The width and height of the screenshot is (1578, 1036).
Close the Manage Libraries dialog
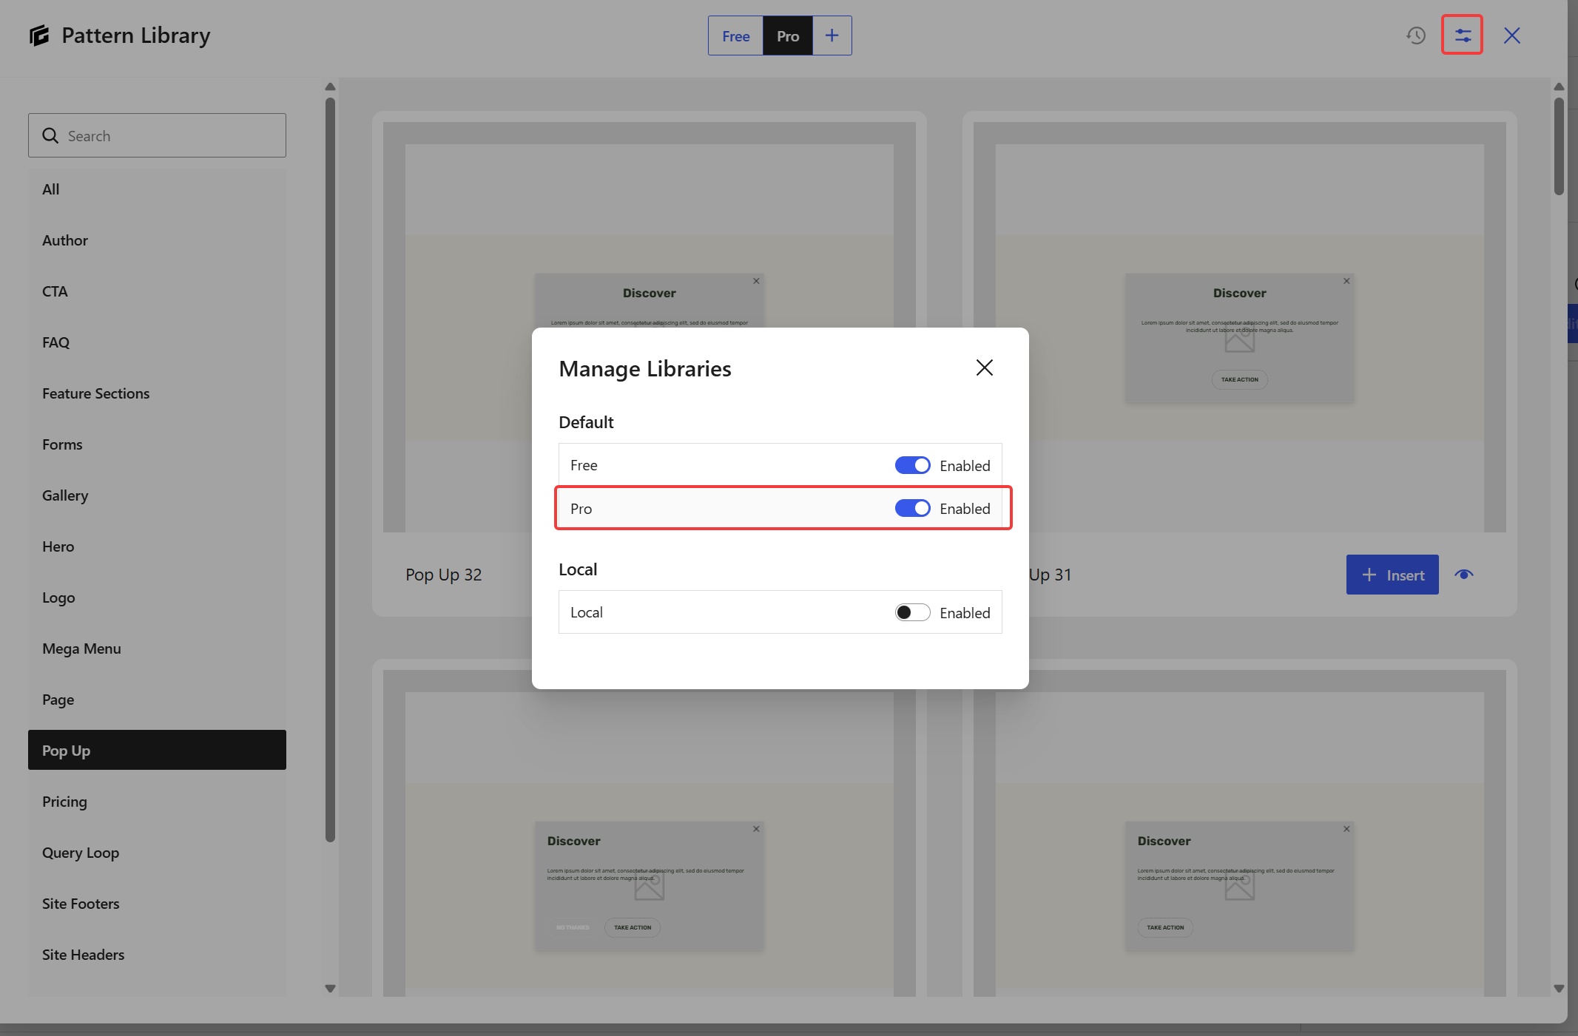point(984,368)
